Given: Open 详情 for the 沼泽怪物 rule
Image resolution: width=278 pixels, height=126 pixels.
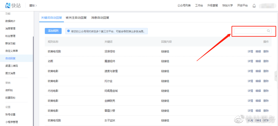Looking at the screenshot, I should [250, 51].
